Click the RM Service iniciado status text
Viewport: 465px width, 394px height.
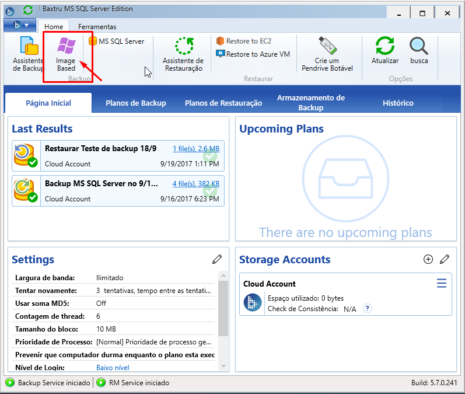(x=139, y=383)
